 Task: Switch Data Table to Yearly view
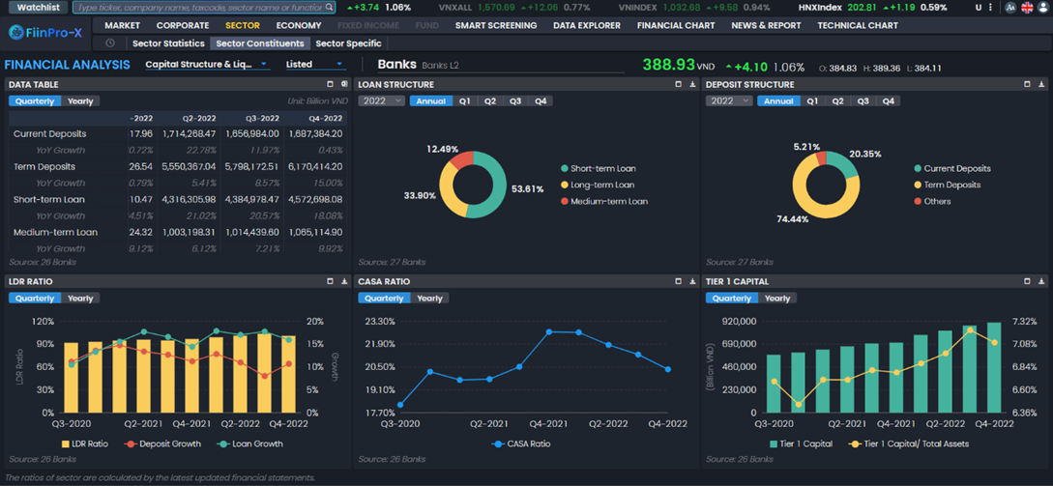click(80, 101)
